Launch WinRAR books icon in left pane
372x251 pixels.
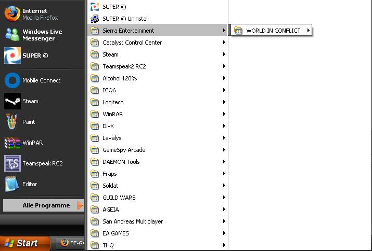click(x=12, y=143)
